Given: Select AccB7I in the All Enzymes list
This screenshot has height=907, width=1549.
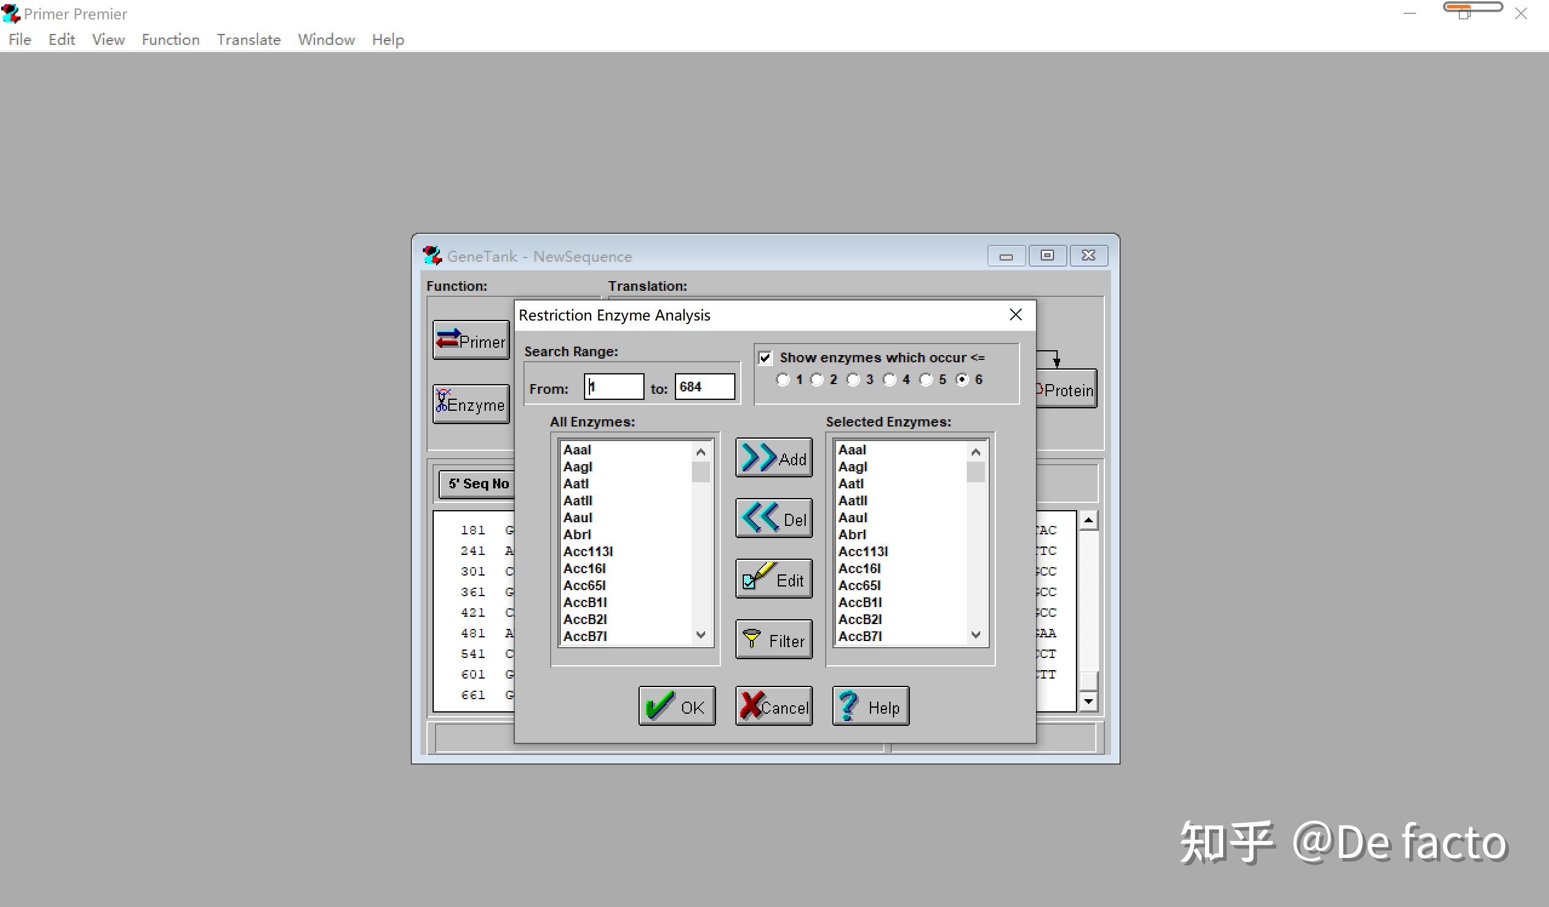Looking at the screenshot, I should (x=627, y=636).
